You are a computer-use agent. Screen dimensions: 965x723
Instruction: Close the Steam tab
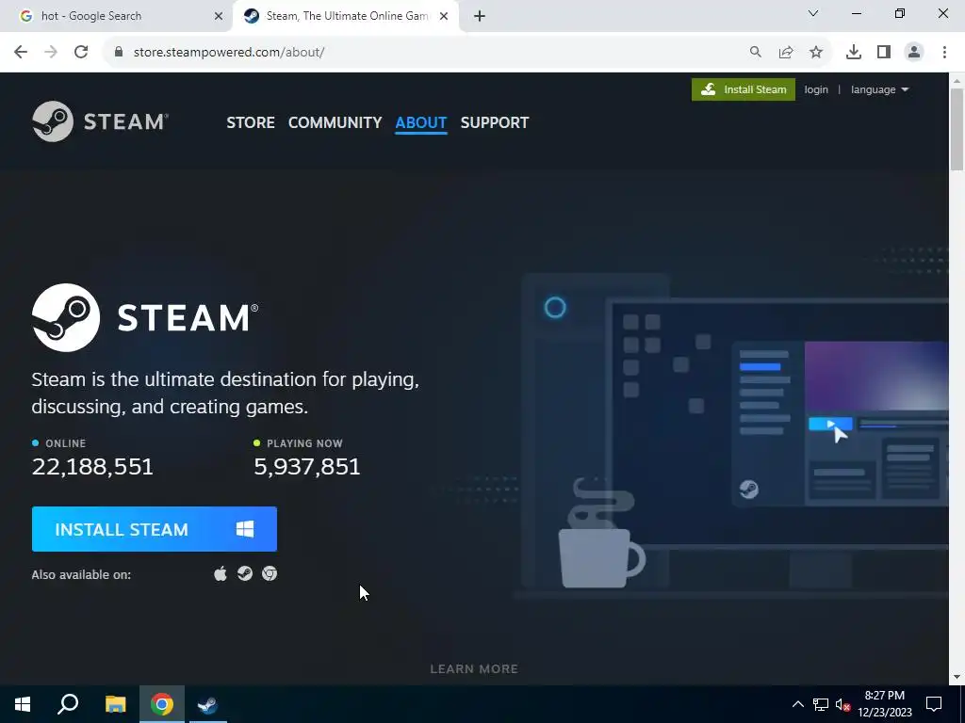(x=444, y=16)
